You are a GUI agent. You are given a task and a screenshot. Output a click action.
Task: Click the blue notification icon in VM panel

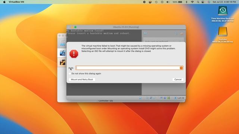[145, 33]
